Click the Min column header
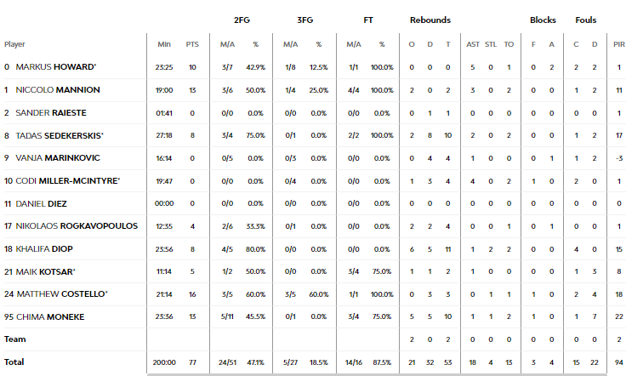This screenshot has height=376, width=626. pos(164,44)
